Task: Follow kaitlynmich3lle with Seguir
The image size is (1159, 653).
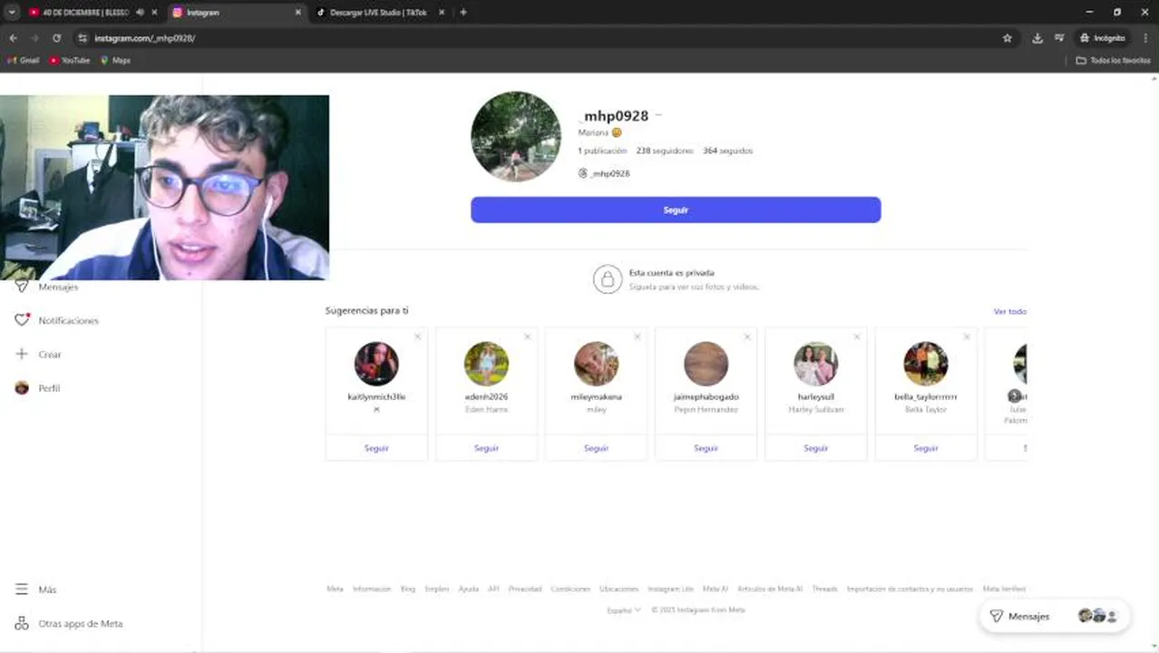Action: coord(376,448)
